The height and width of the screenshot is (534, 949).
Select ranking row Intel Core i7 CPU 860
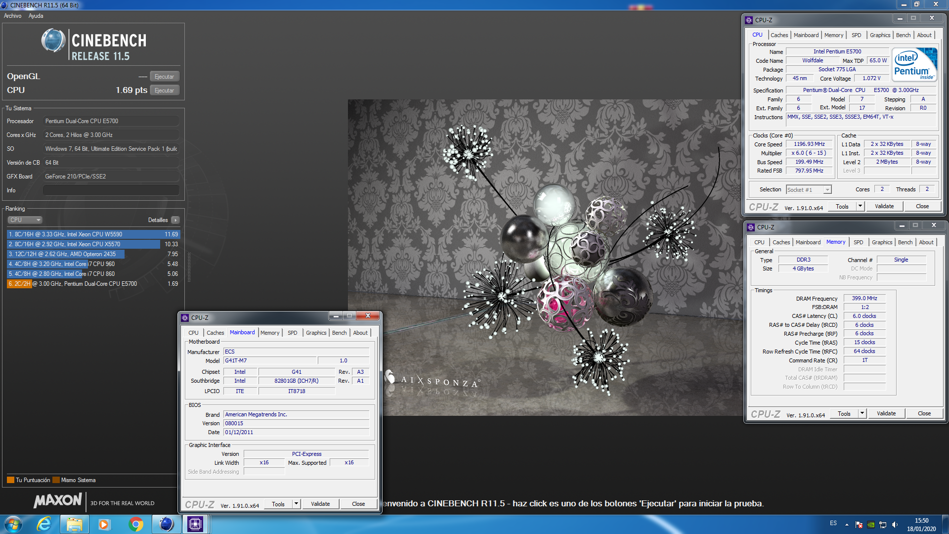93,274
